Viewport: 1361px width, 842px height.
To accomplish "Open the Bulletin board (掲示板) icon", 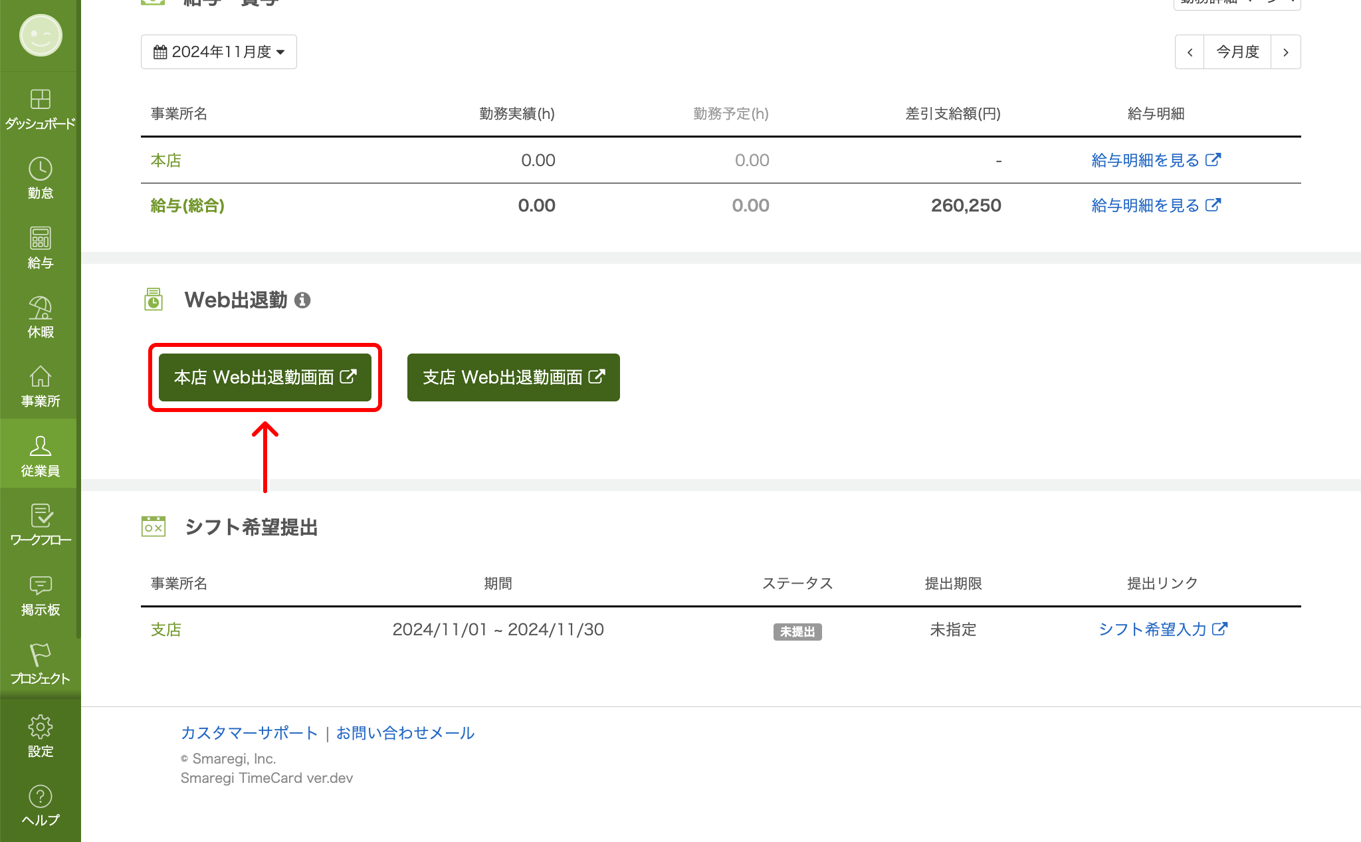I will coord(40,594).
